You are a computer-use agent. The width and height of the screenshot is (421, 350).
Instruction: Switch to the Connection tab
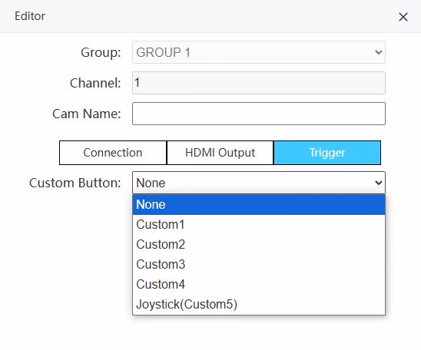coord(113,153)
